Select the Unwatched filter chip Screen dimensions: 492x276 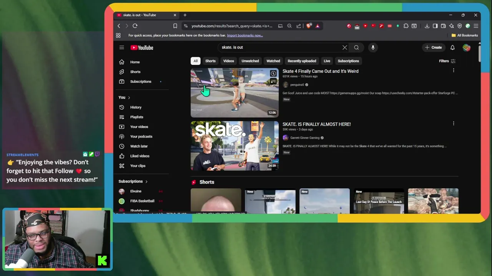coord(250,61)
